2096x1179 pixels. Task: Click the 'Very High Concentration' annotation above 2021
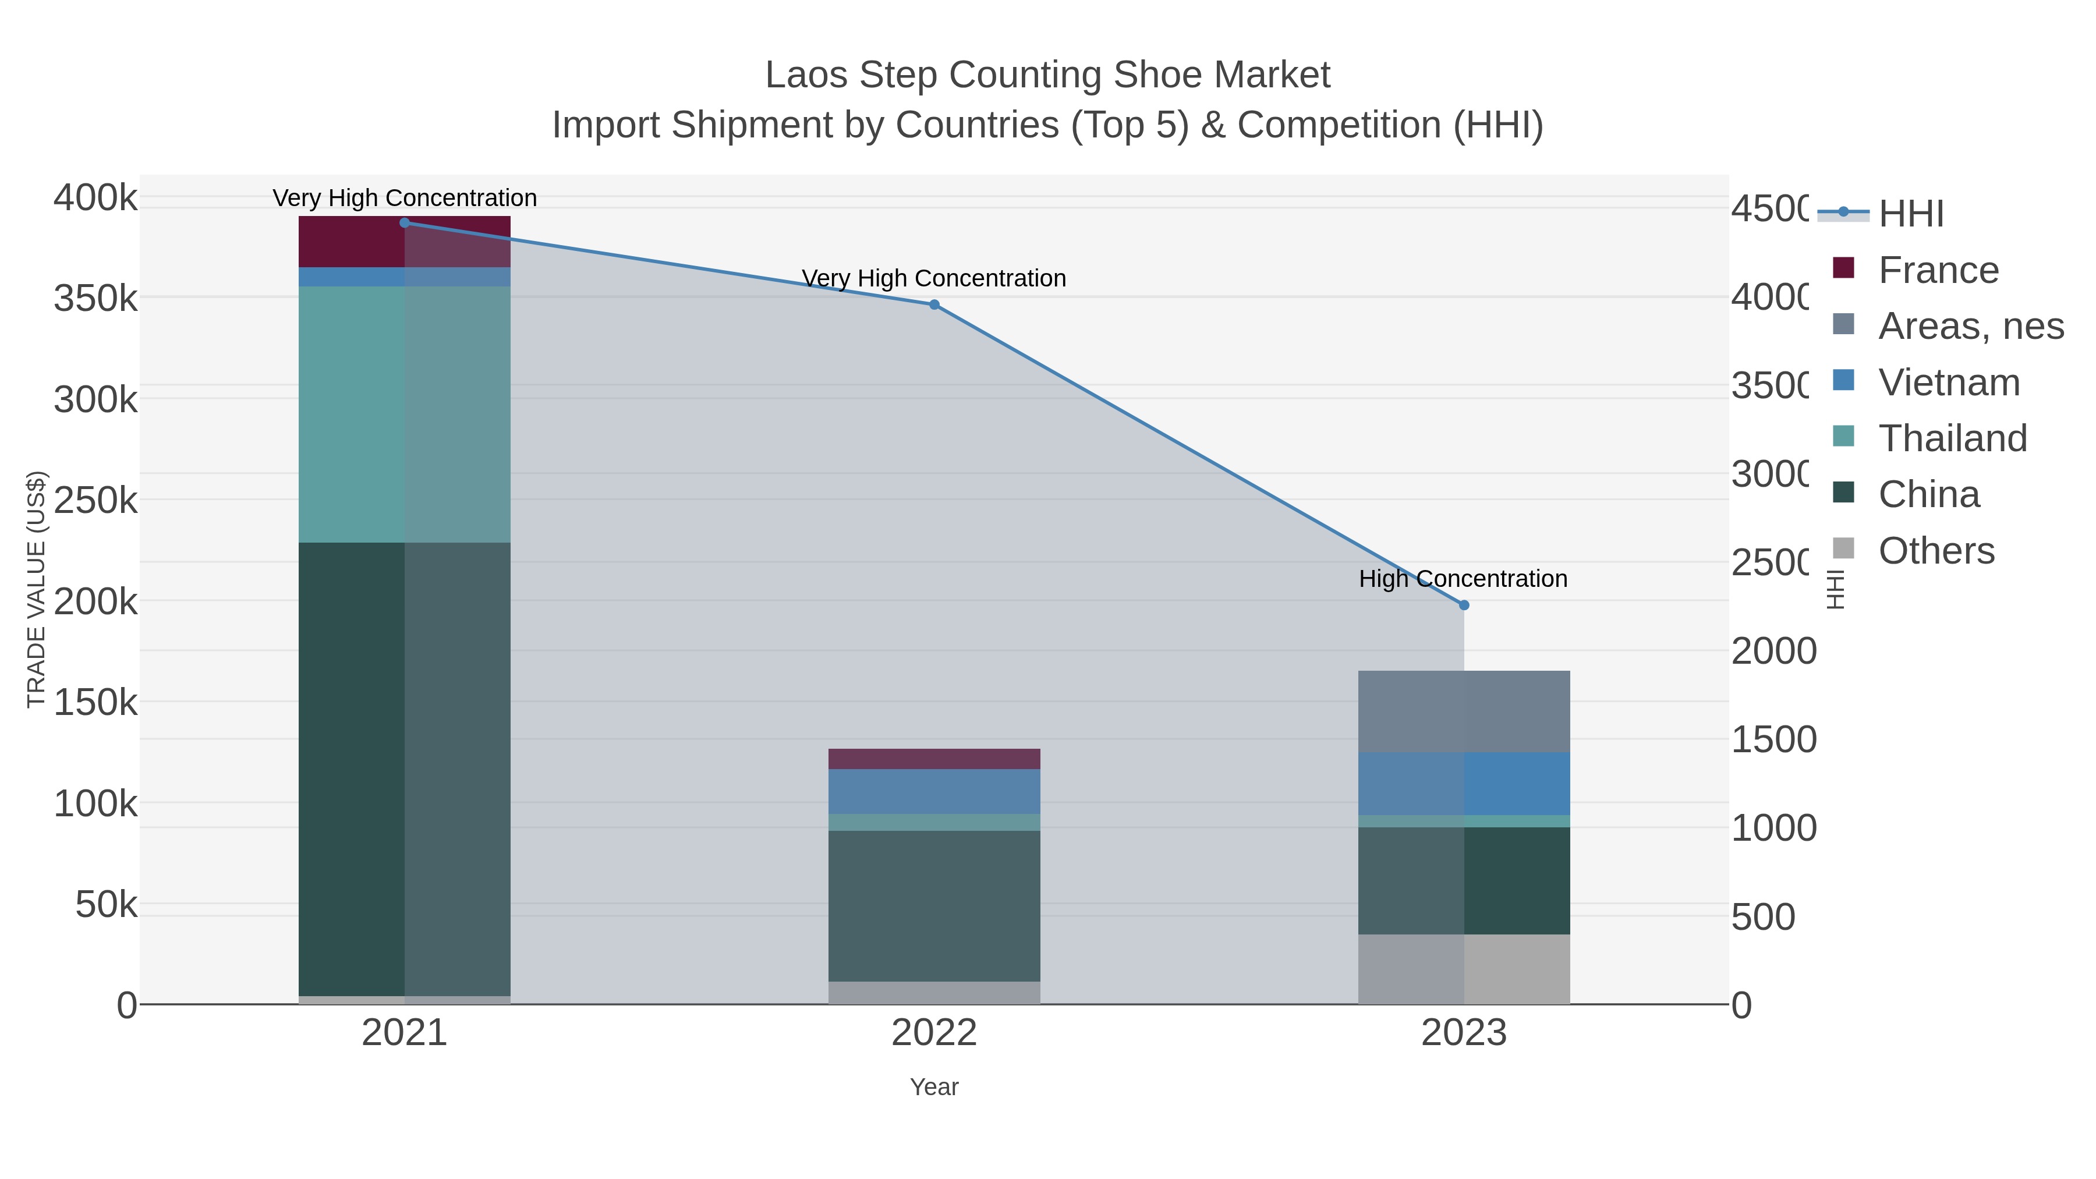[x=405, y=199]
